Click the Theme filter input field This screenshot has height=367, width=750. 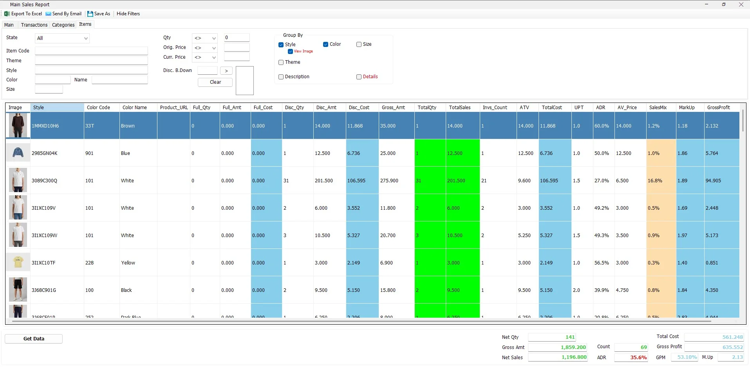click(x=92, y=61)
